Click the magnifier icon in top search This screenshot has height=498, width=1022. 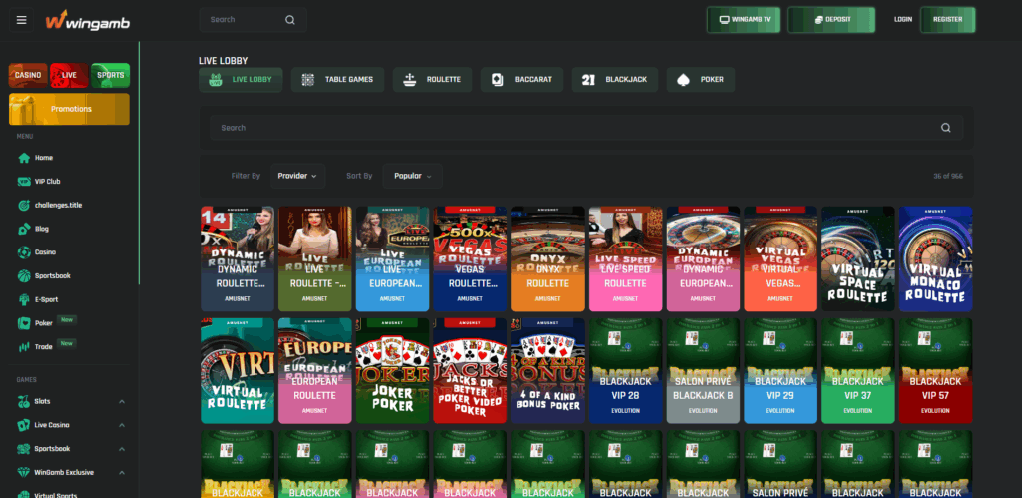coord(290,20)
